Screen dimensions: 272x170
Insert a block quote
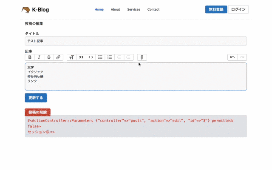tap(81, 57)
